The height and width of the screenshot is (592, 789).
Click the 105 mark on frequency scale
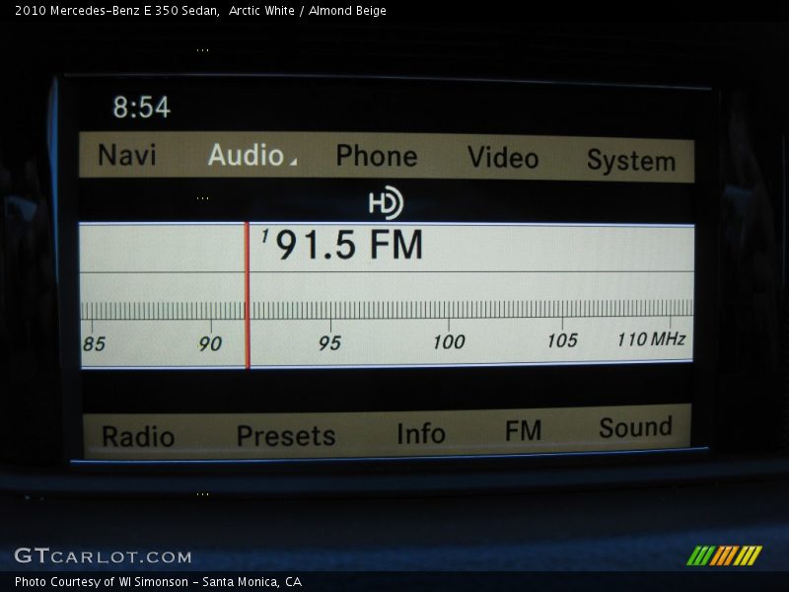(562, 340)
